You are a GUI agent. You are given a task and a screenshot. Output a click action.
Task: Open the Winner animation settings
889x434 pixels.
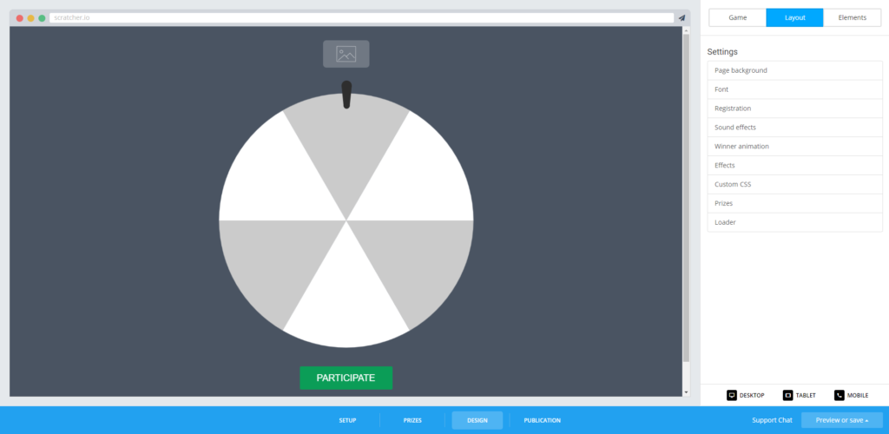(x=794, y=147)
